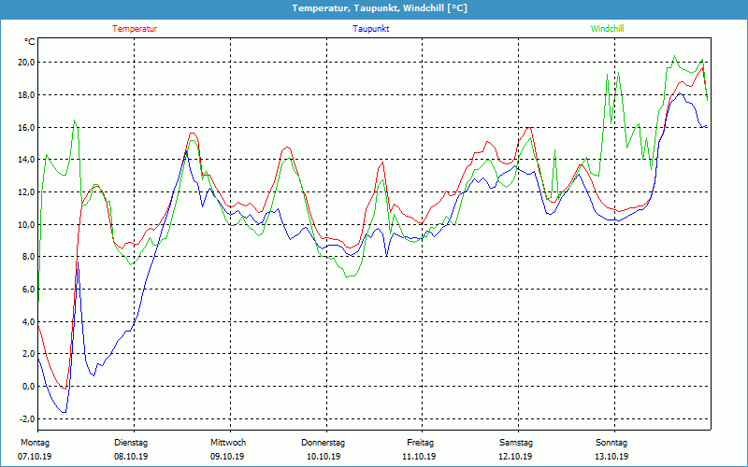
Task: Click the 14,0 y-axis value
Action: point(26,160)
